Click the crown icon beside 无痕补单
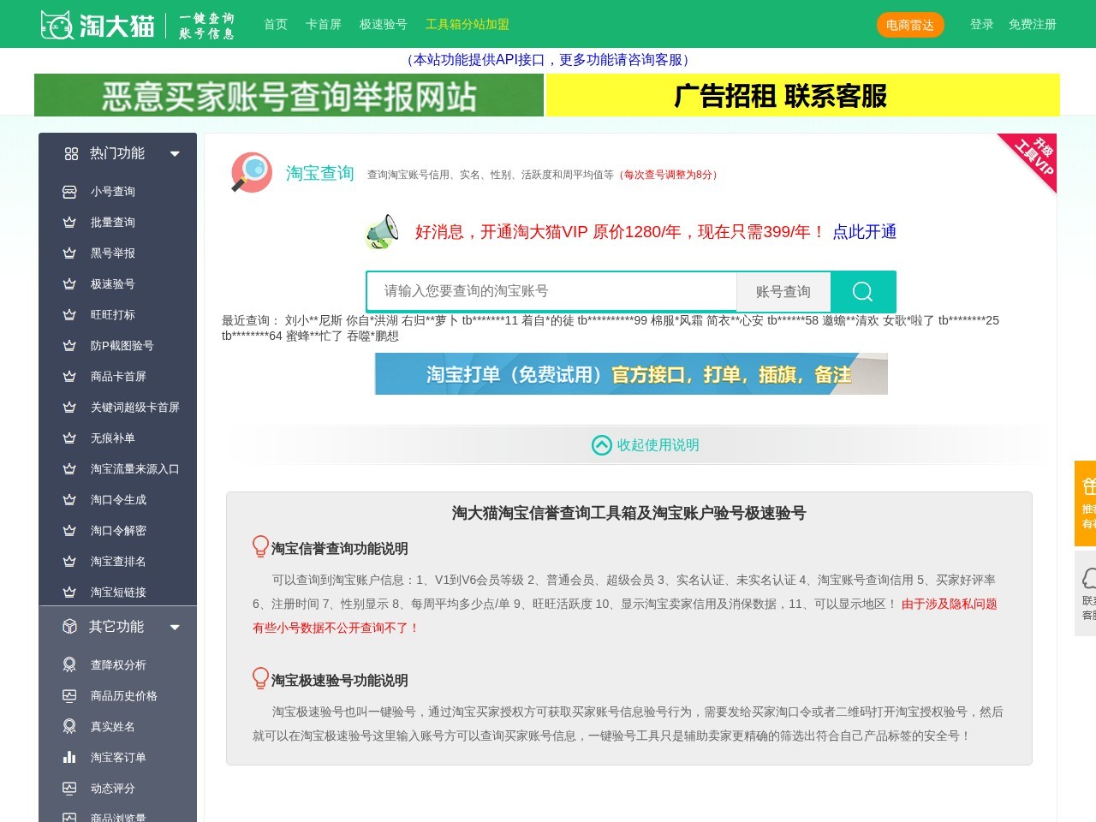Image resolution: width=1096 pixels, height=822 pixels. click(70, 438)
